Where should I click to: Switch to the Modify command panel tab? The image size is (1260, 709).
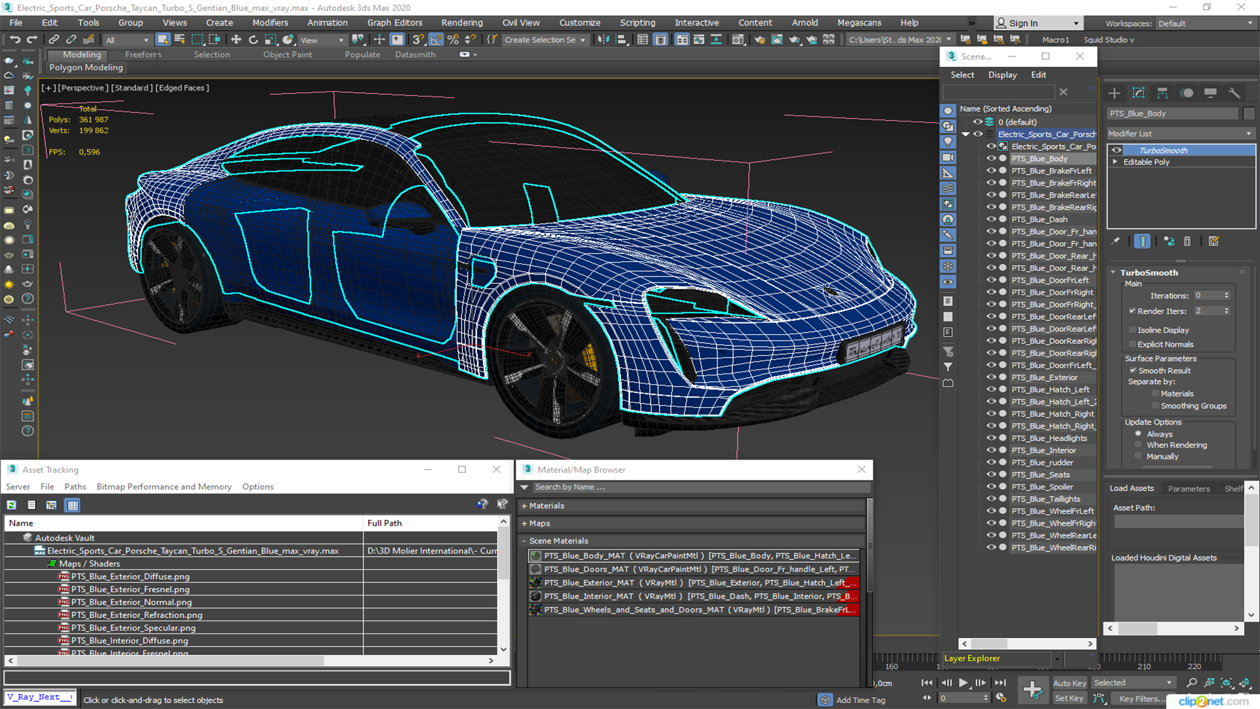(1139, 93)
